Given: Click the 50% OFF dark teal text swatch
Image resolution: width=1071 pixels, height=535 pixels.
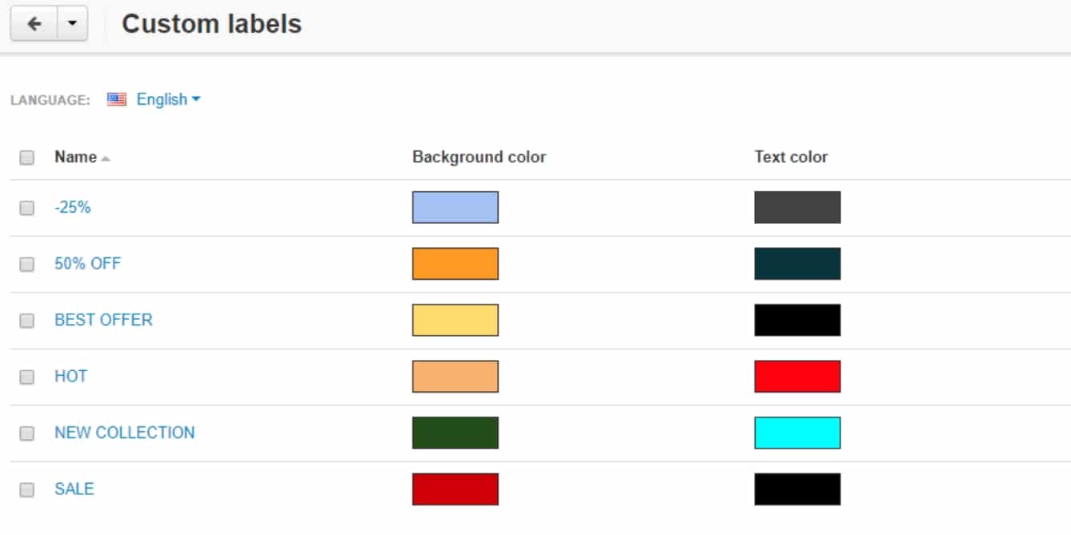Looking at the screenshot, I should 797,264.
